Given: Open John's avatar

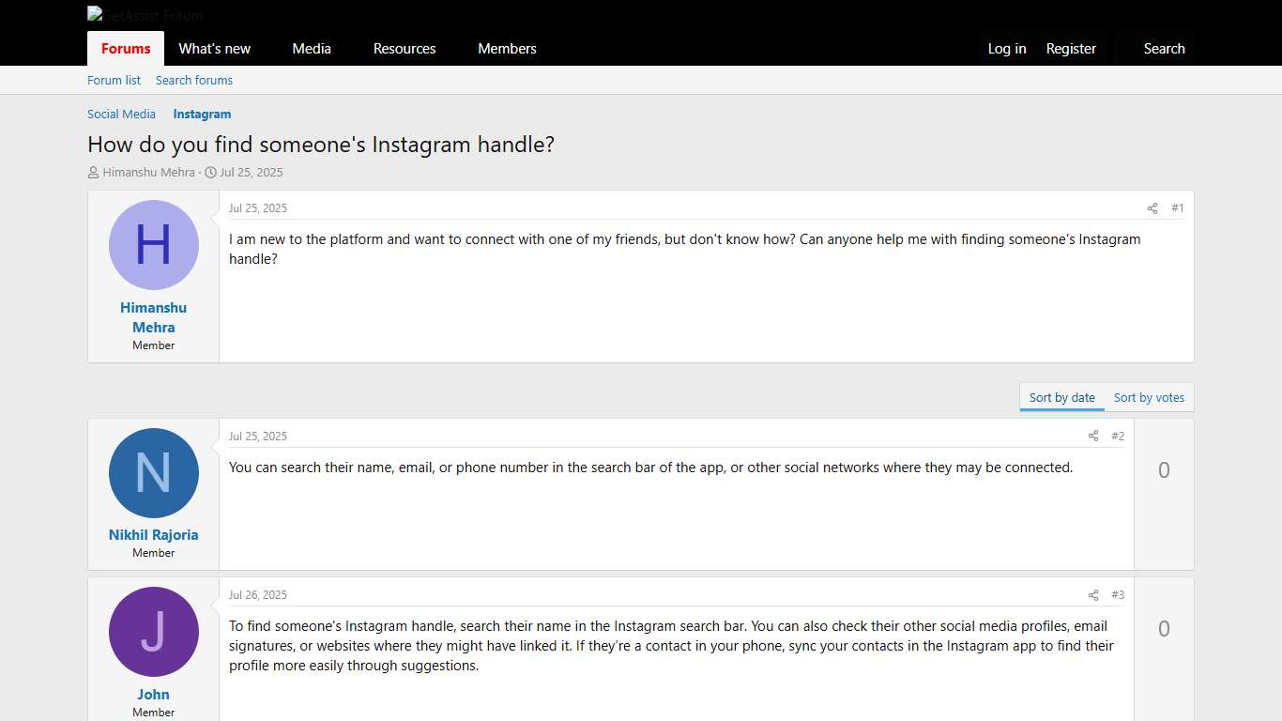Looking at the screenshot, I should click(153, 633).
